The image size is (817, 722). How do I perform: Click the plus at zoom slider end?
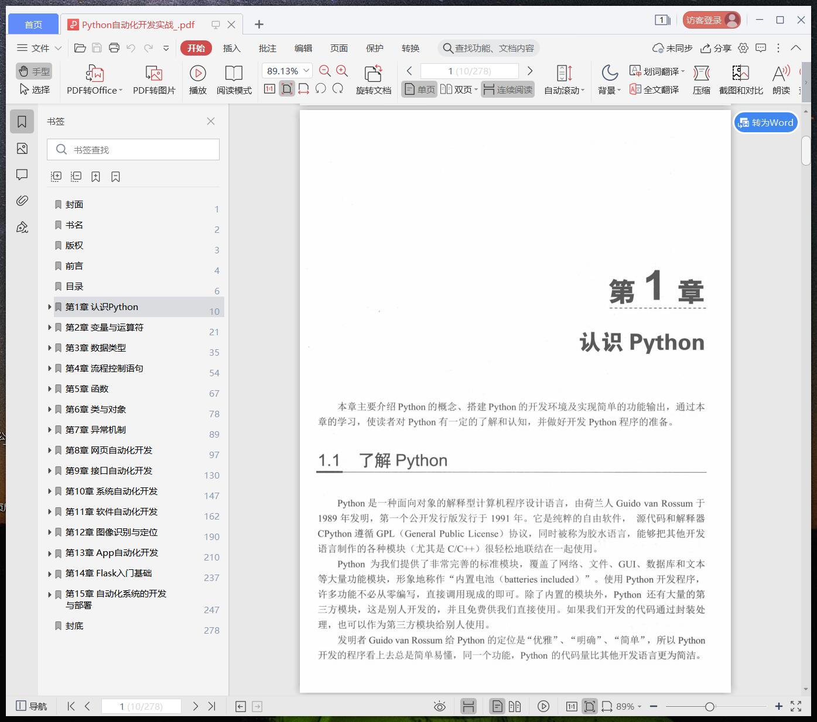tap(778, 706)
